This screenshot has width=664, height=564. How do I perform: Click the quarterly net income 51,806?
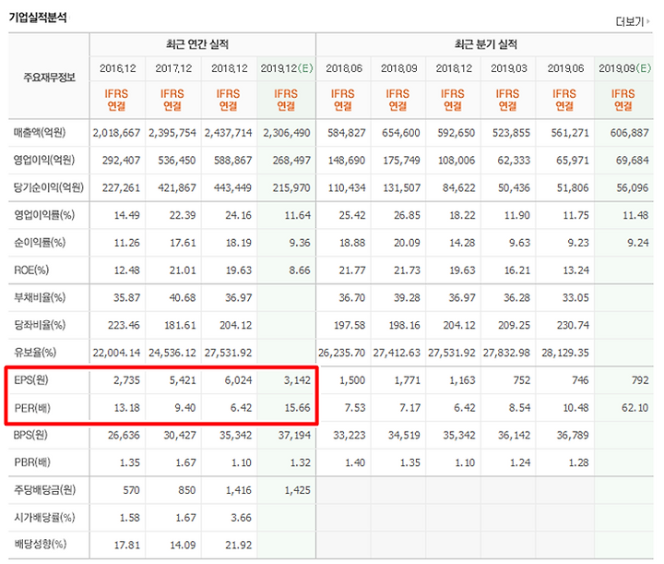[x=573, y=187]
